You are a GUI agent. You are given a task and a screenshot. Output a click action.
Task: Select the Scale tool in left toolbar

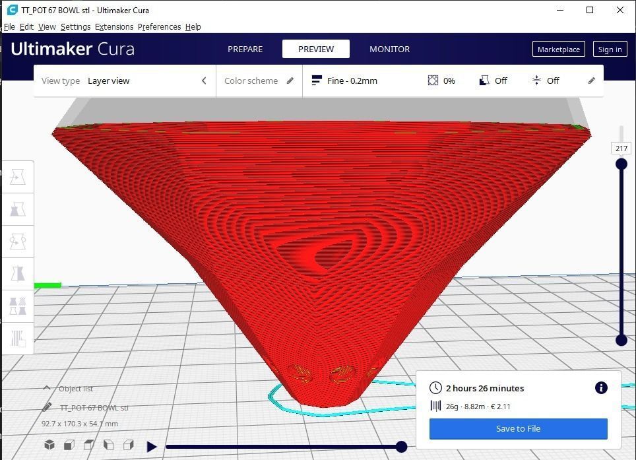17,209
